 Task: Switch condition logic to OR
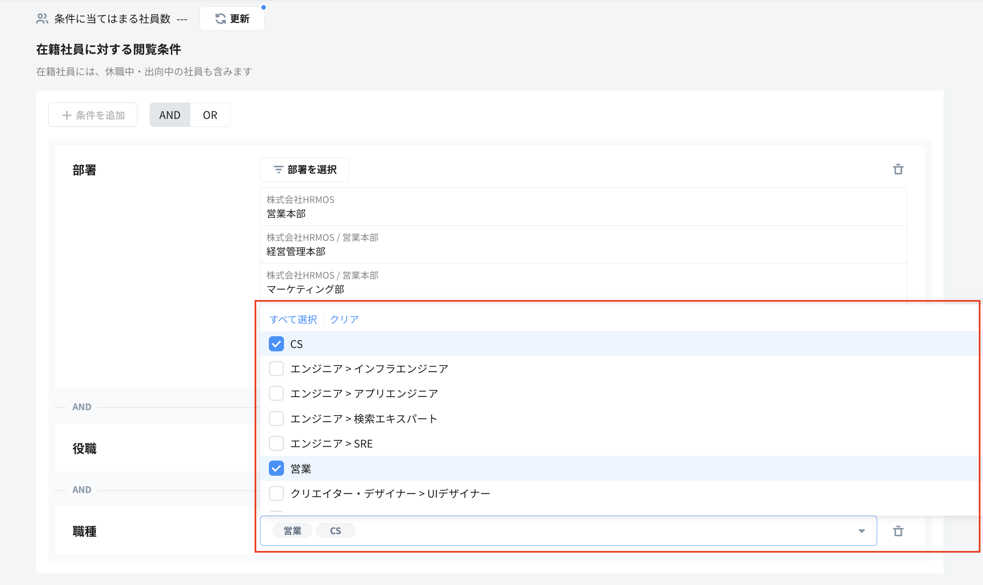pyautogui.click(x=210, y=115)
